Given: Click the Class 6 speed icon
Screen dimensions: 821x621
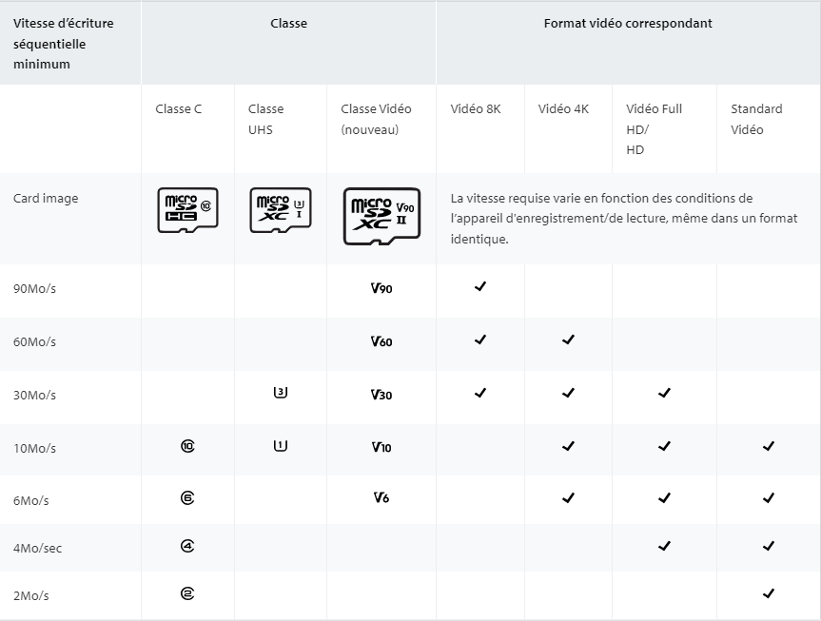Looking at the screenshot, I should point(187,497).
